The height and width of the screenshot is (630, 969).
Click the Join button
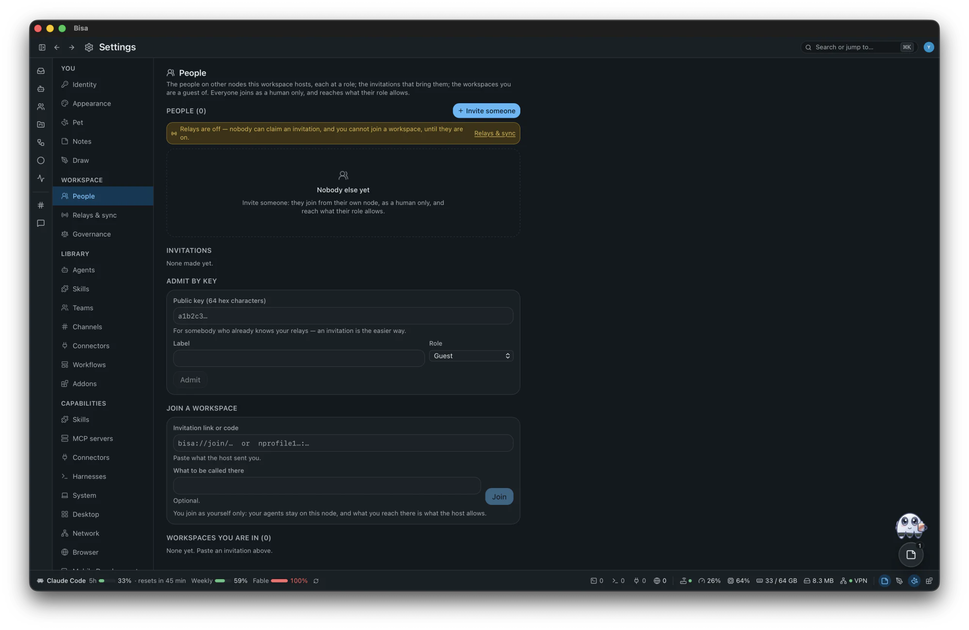coord(499,497)
